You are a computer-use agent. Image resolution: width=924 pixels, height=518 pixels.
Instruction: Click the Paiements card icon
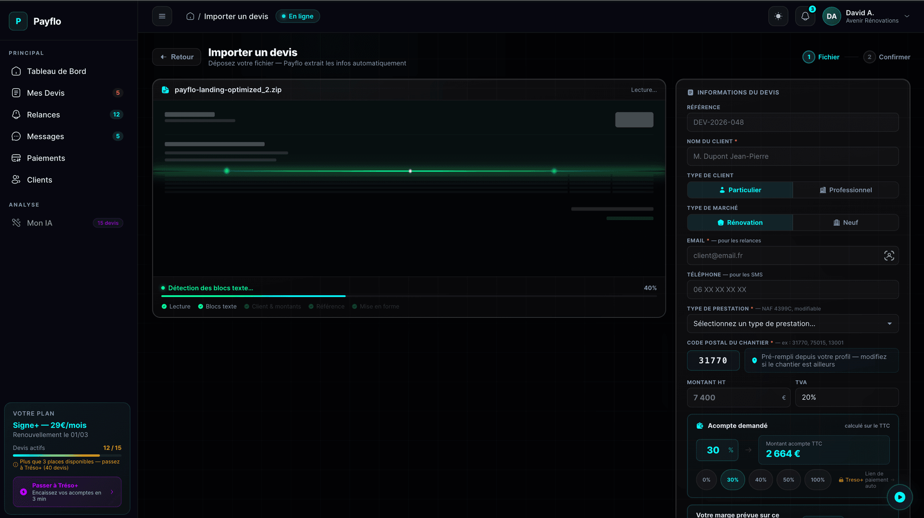(16, 158)
